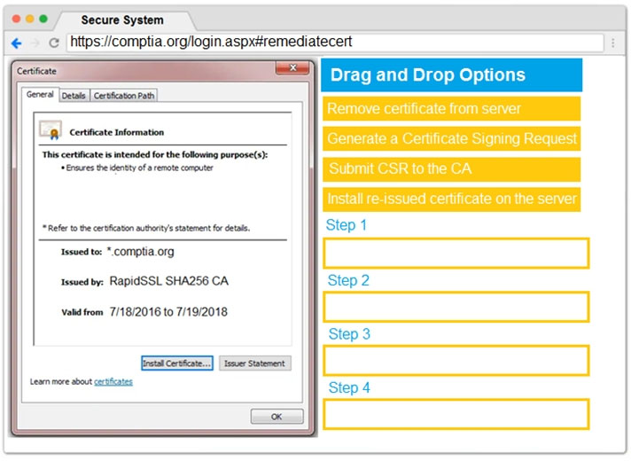Screen dimensions: 631x461
Task: Switch to the Details tab
Action: pyautogui.click(x=74, y=96)
